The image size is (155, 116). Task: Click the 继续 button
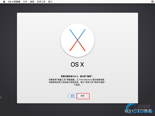[x=83, y=96]
